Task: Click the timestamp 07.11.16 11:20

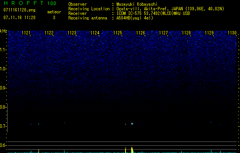Action: point(19,18)
